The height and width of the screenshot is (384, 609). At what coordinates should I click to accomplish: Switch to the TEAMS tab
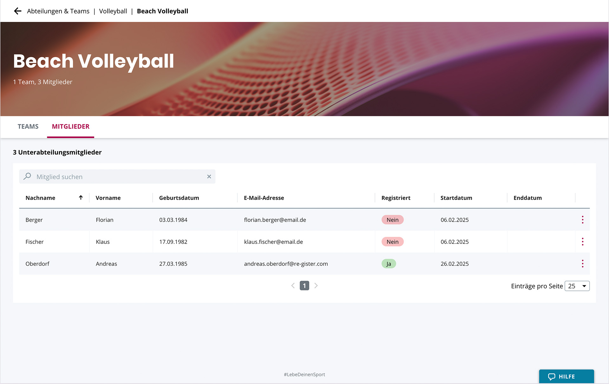pos(28,127)
